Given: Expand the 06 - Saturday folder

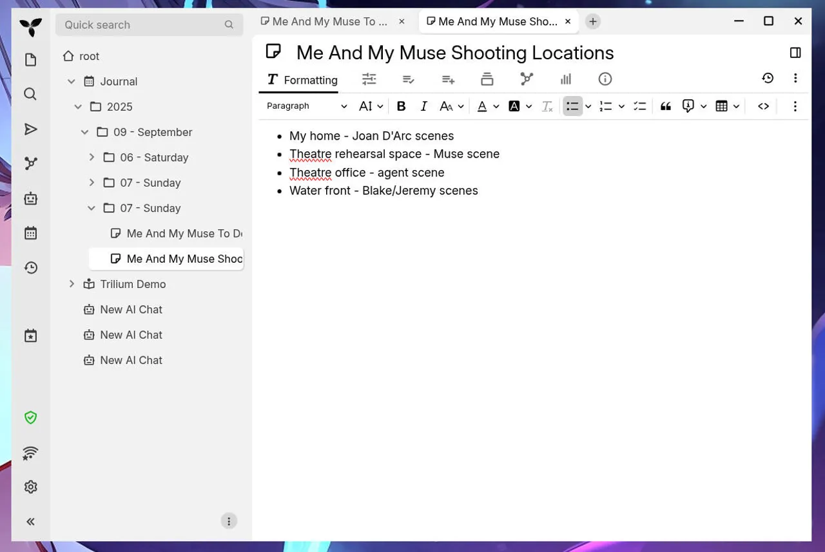Looking at the screenshot, I should tap(92, 157).
